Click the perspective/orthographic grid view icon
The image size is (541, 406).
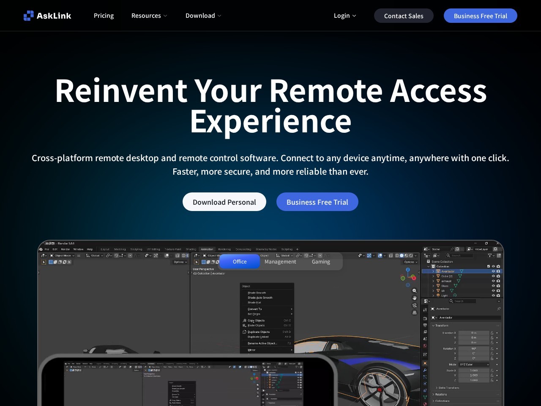point(414,313)
